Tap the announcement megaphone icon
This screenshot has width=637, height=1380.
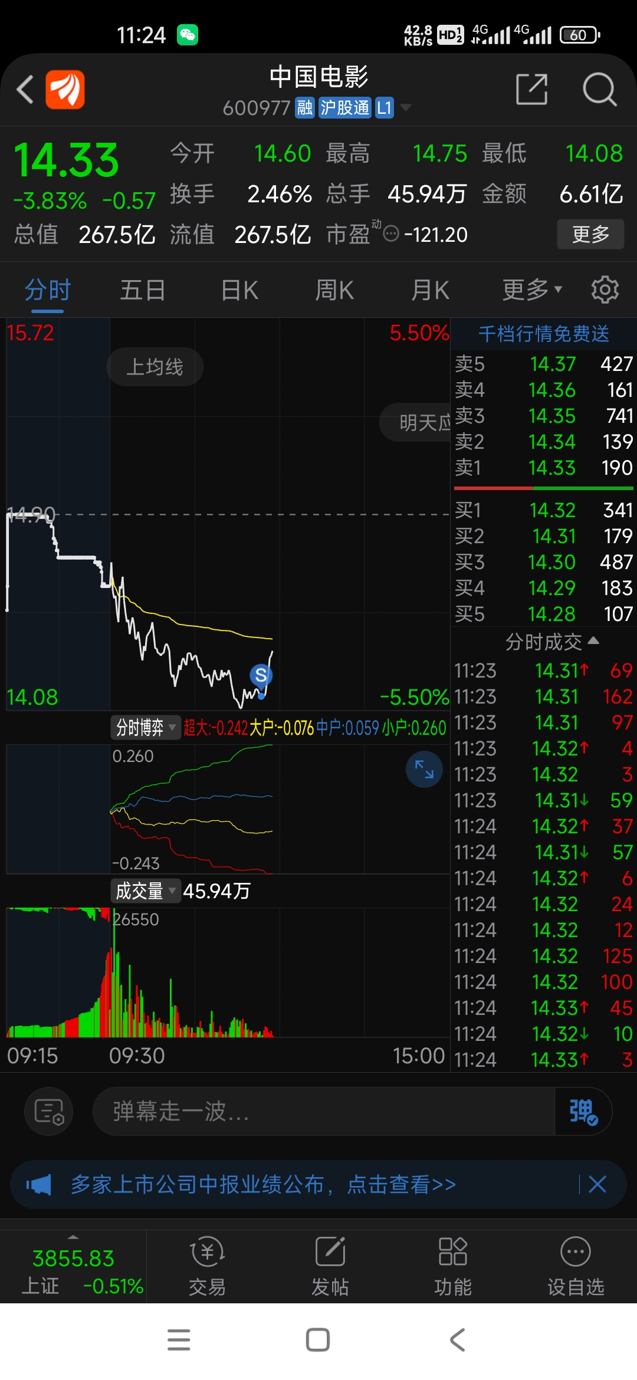point(40,1184)
